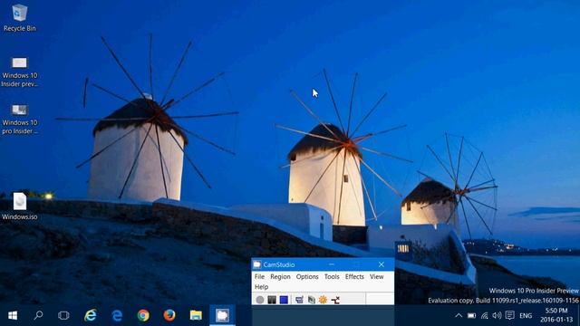Image resolution: width=580 pixels, height=326 pixels.
Task: Open Task View from the taskbar
Action: tap(63, 315)
